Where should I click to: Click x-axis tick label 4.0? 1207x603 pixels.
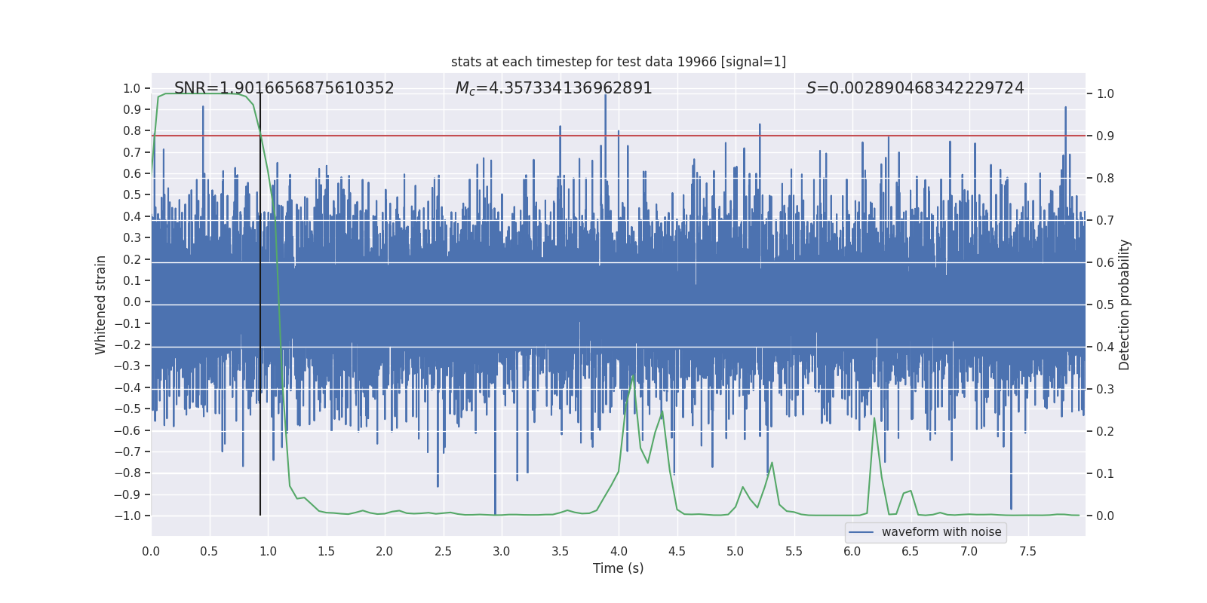click(x=619, y=551)
